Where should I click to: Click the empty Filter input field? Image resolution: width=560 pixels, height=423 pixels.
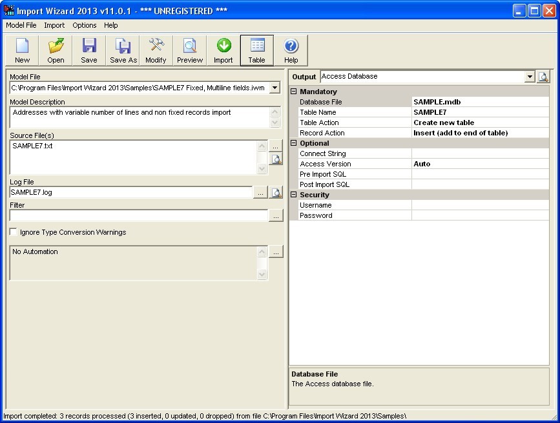coord(139,215)
